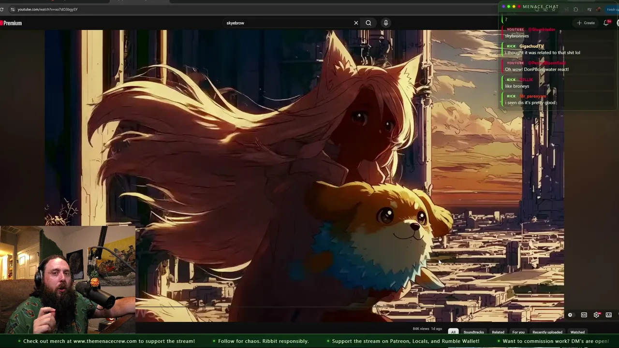Click the Finish update browser button

click(613, 9)
